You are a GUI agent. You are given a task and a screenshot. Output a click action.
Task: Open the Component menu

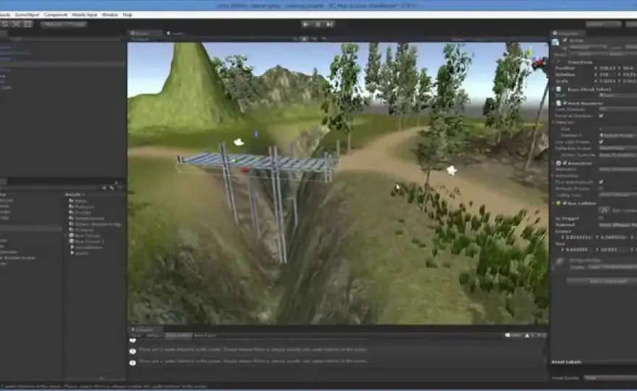[x=55, y=14]
